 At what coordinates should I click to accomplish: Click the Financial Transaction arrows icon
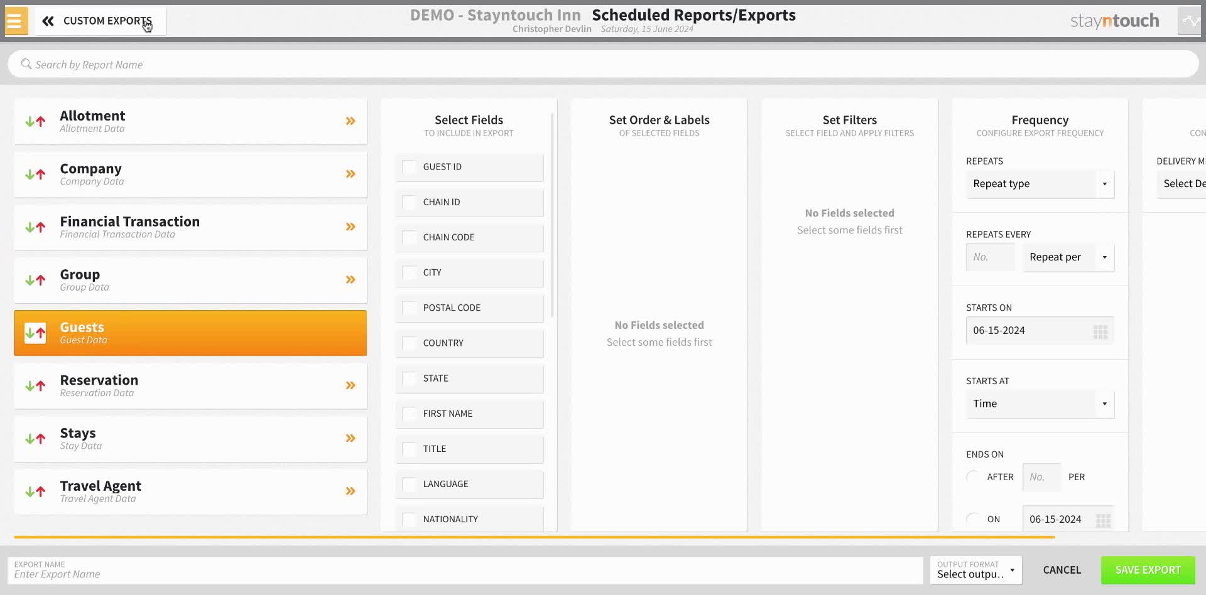coord(35,227)
